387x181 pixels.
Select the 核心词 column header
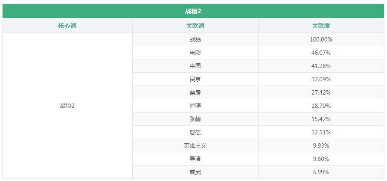click(x=67, y=26)
